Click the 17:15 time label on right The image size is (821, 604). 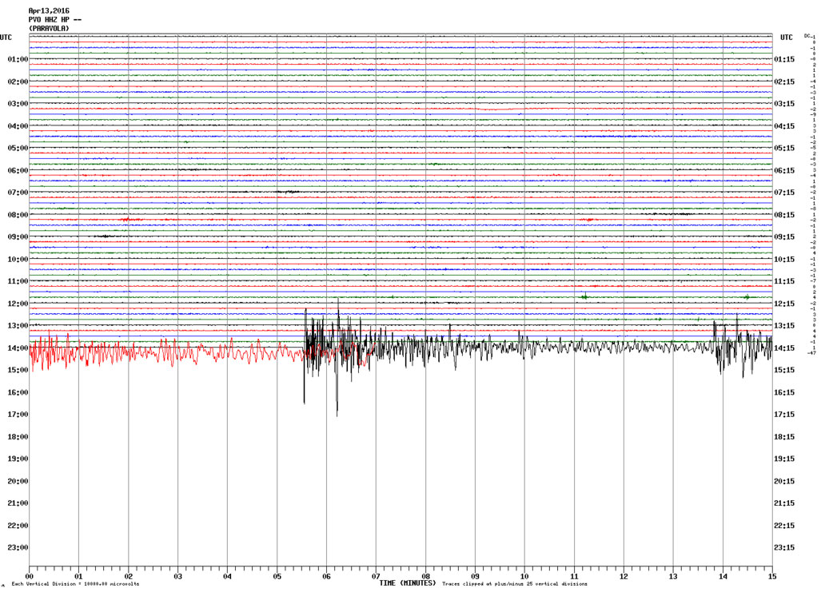click(x=783, y=415)
